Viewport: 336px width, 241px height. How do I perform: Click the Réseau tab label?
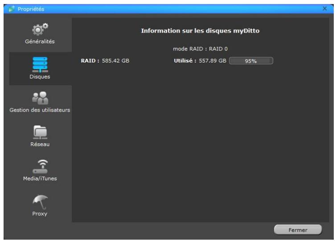(x=40, y=144)
